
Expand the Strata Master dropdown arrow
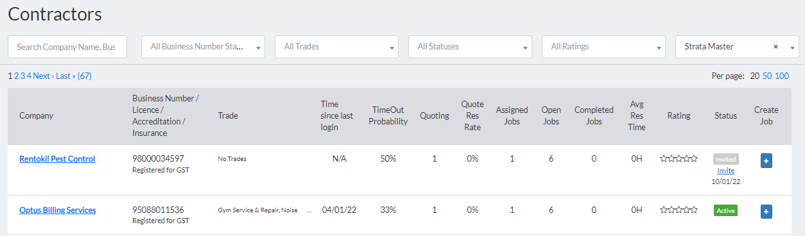click(792, 47)
